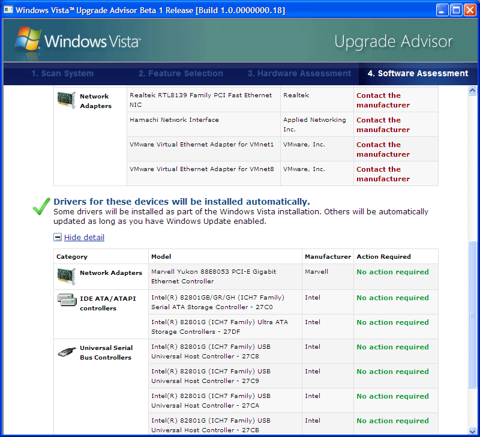Select USB Universal Host Controller - 27C9
Image resolution: width=480 pixels, height=437 pixels.
coord(211,376)
